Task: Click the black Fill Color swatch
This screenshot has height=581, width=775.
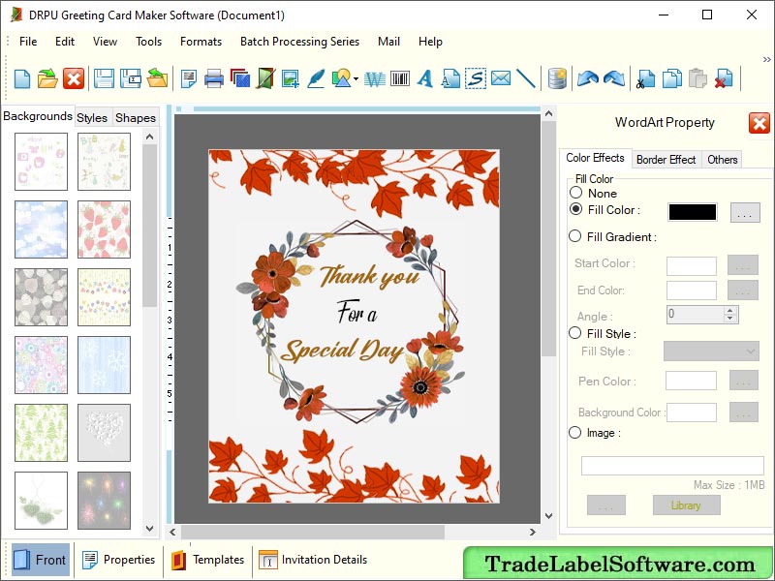Action: 691,210
